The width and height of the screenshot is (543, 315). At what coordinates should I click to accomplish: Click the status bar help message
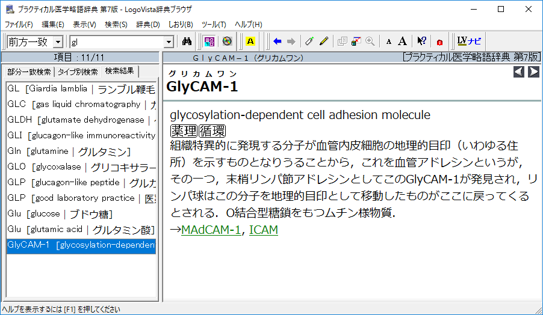click(61, 310)
